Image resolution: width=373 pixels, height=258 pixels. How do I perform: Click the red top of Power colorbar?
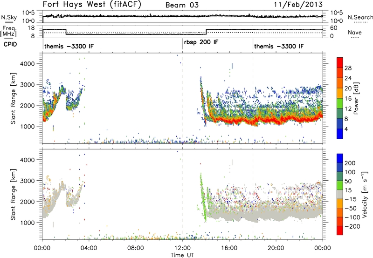point(340,62)
